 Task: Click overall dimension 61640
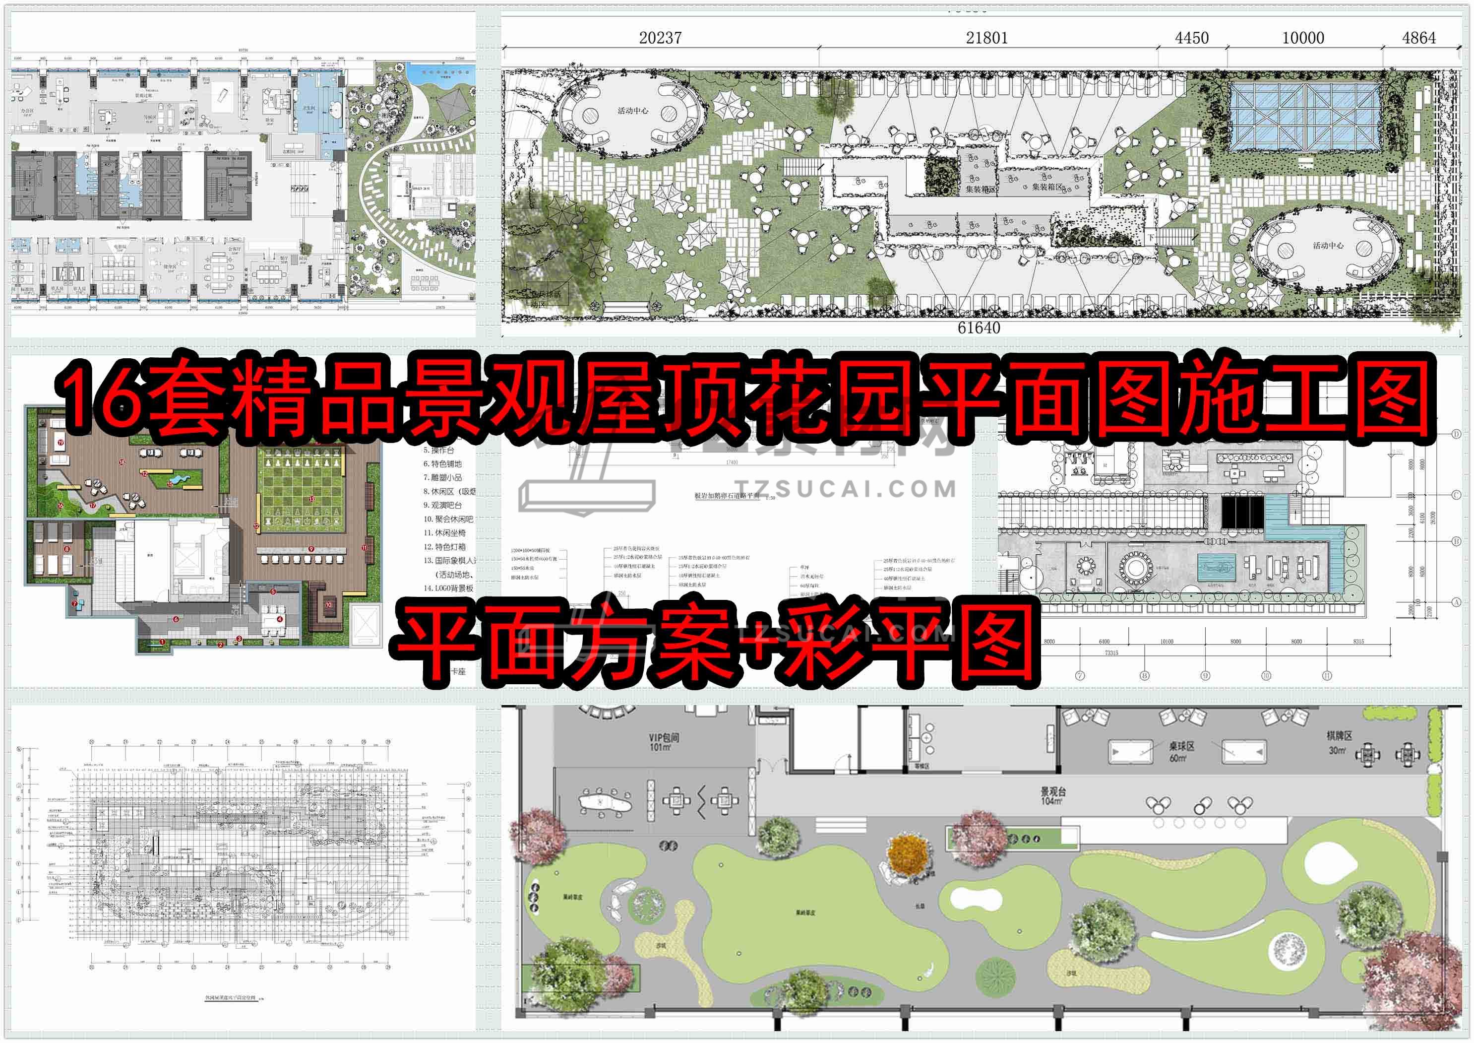coord(979,327)
